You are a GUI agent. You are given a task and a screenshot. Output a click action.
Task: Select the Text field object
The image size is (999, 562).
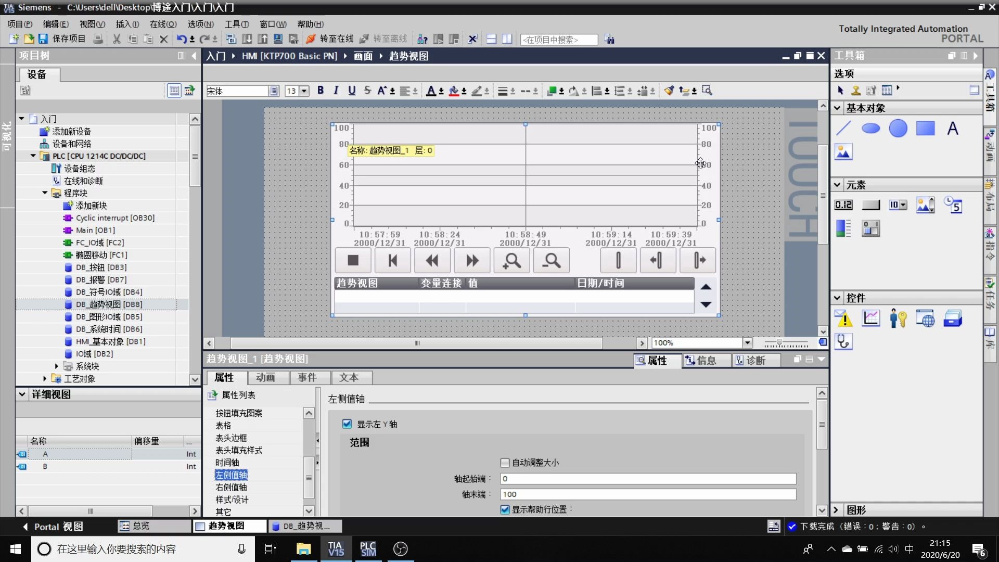tap(953, 128)
